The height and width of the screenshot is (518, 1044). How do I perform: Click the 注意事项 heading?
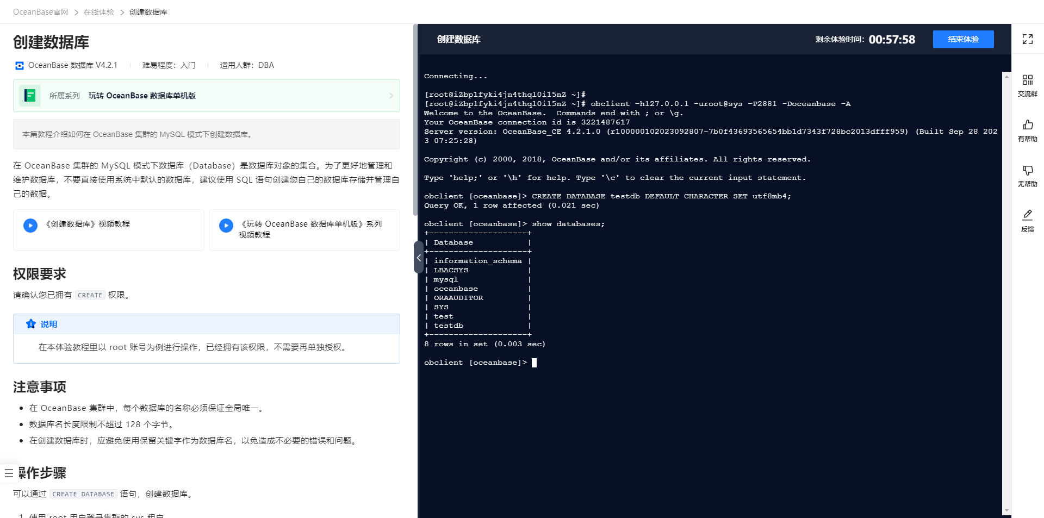(x=40, y=387)
